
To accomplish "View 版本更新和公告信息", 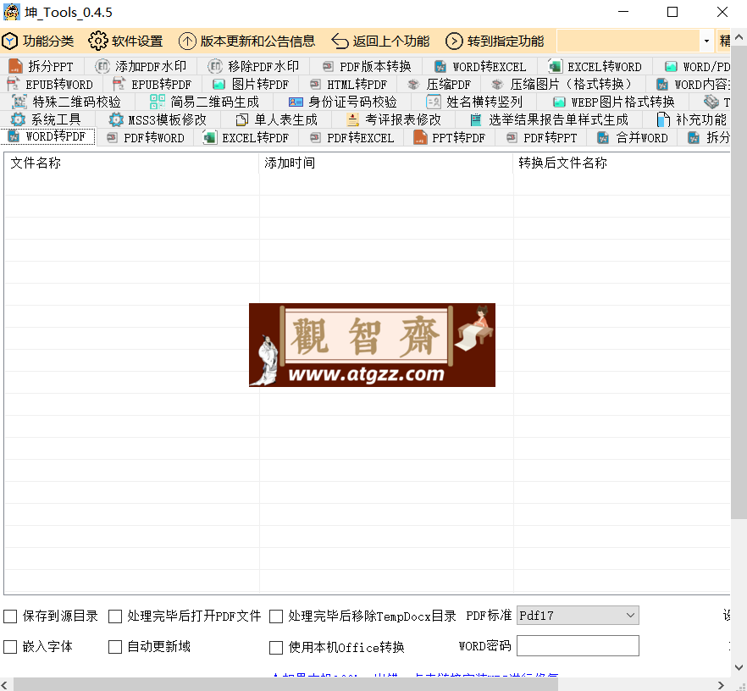I will point(246,41).
